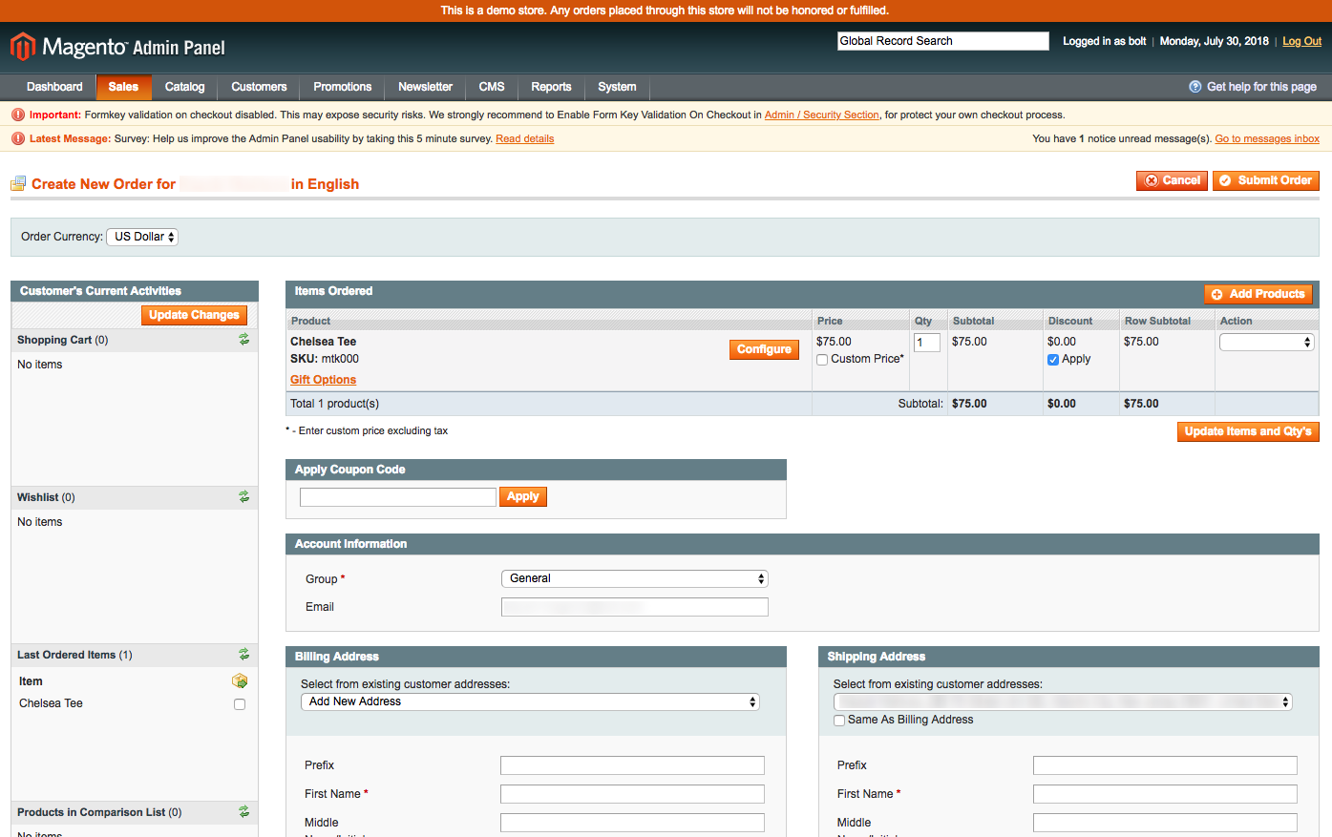Screen dimensions: 1332x837
Task: Enable Same As Billing Address
Action: (x=839, y=721)
